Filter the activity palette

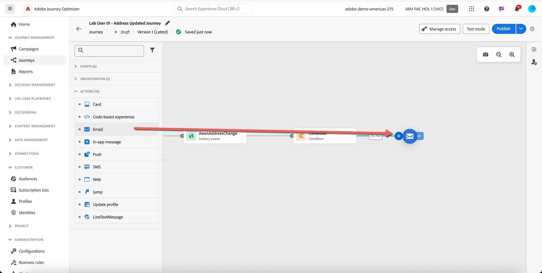(152, 50)
